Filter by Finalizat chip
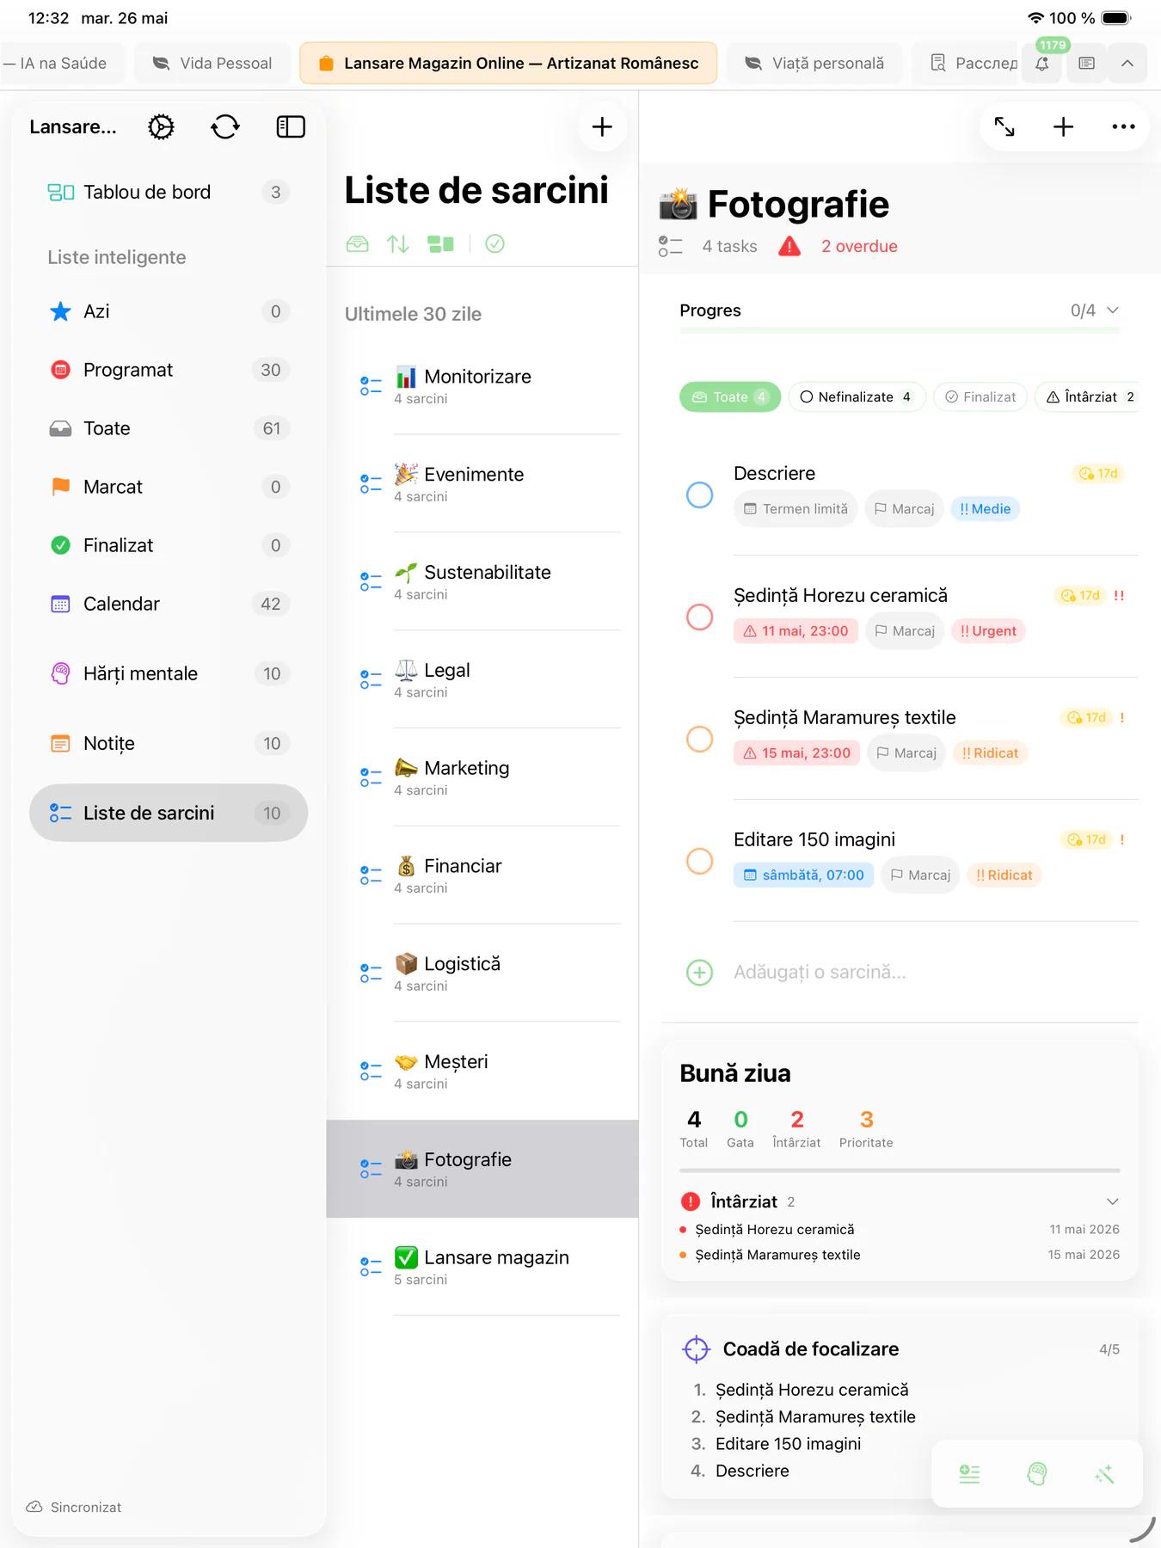Screen dimensions: 1161x1548 click(980, 397)
